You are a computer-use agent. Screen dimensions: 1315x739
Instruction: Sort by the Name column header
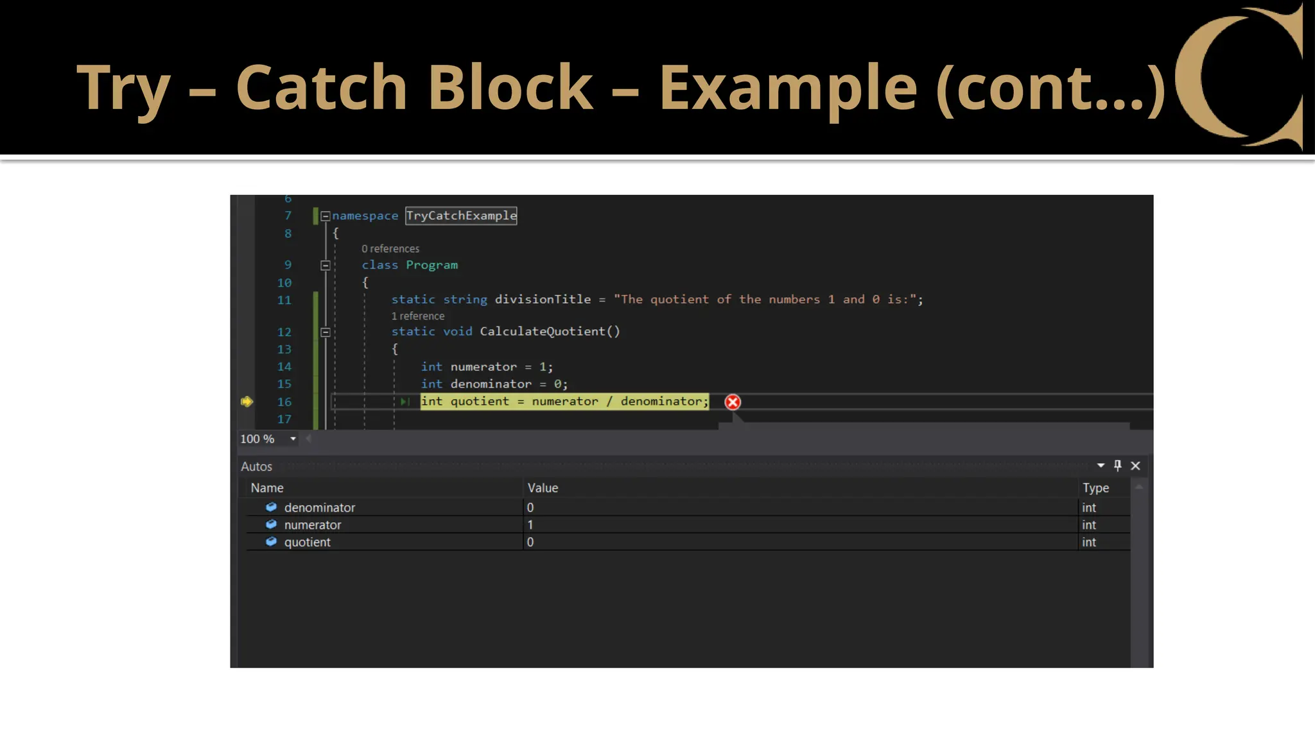[267, 488]
